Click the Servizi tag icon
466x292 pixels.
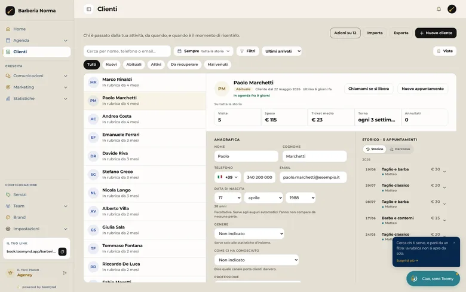8,194
